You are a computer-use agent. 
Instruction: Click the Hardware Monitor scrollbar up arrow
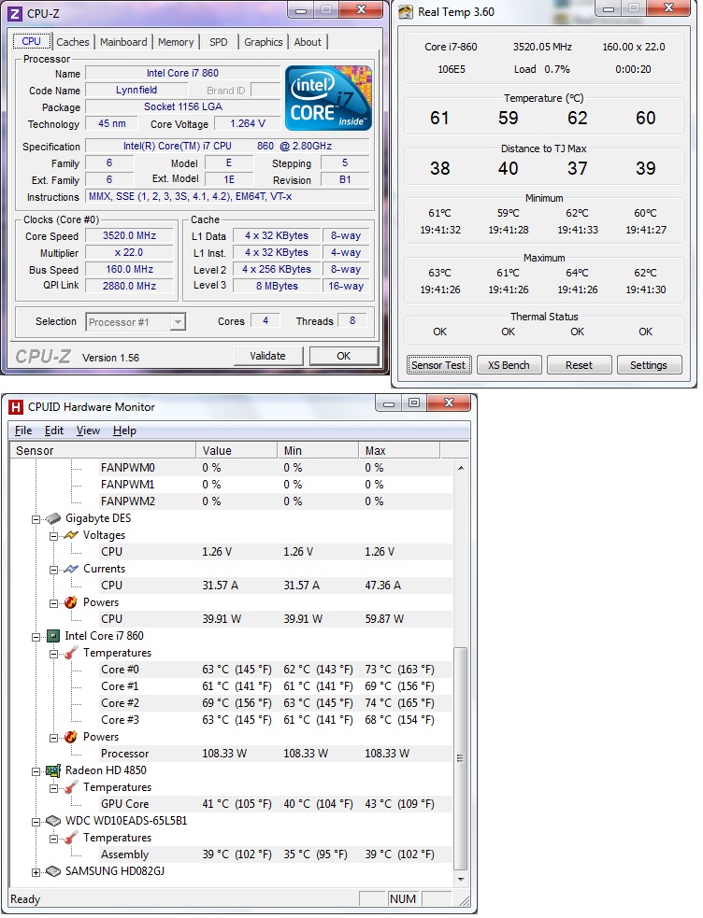pyautogui.click(x=461, y=468)
